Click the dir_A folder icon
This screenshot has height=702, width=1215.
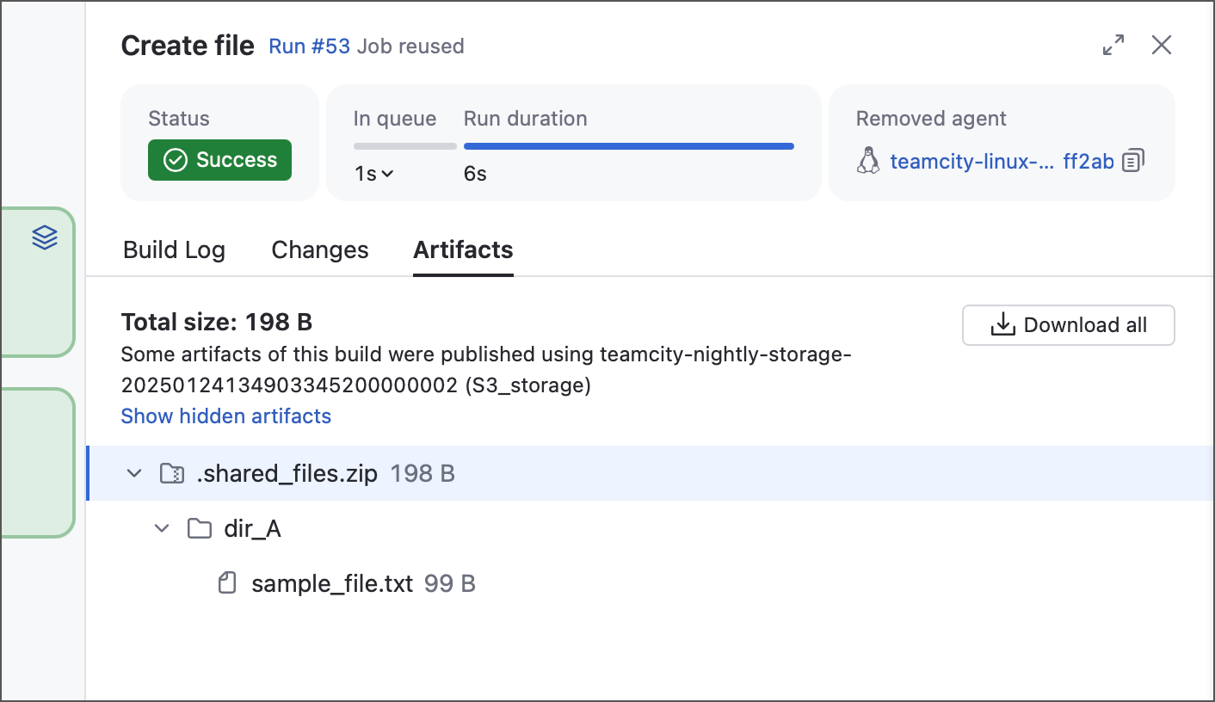(x=199, y=528)
